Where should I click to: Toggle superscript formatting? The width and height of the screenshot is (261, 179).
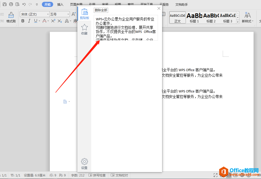(53, 21)
